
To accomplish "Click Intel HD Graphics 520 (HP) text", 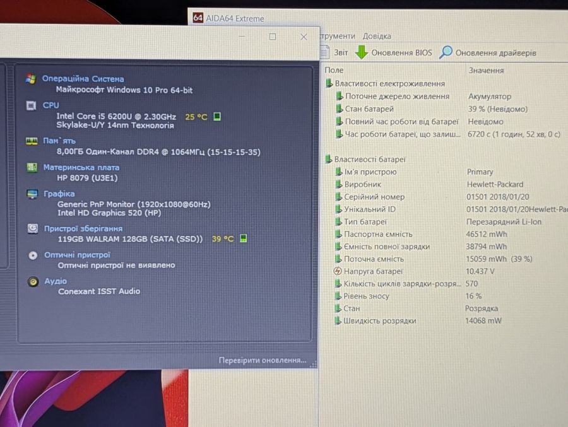I will 109,213.
